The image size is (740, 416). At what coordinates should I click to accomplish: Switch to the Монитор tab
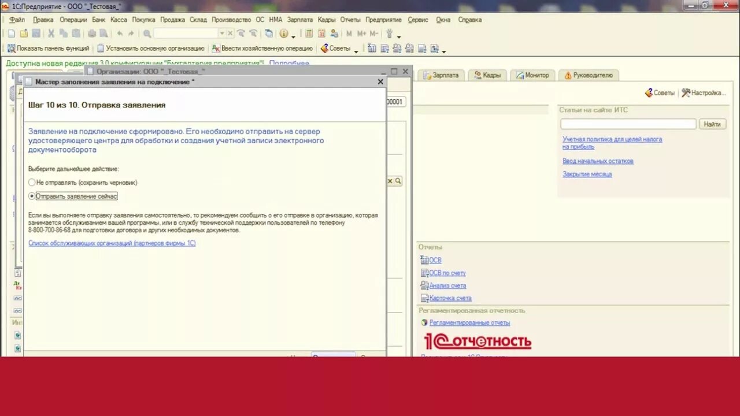[x=533, y=75]
